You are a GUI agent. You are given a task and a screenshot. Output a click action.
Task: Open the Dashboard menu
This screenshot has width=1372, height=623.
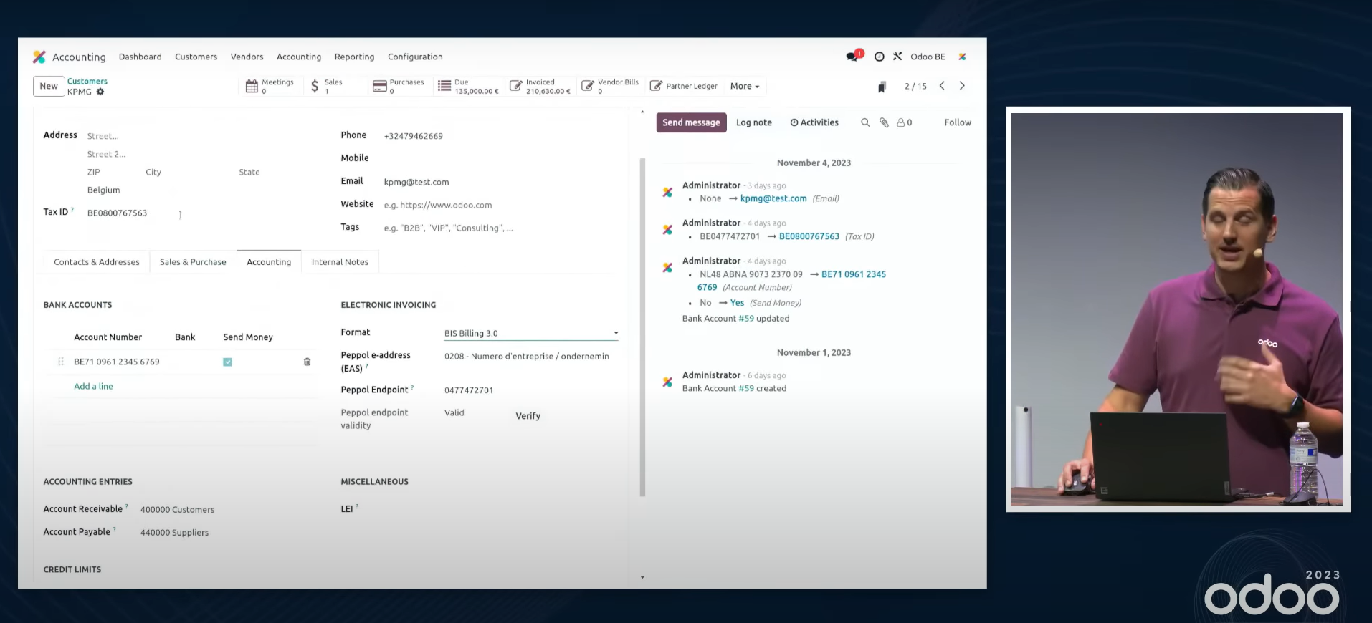(x=140, y=57)
